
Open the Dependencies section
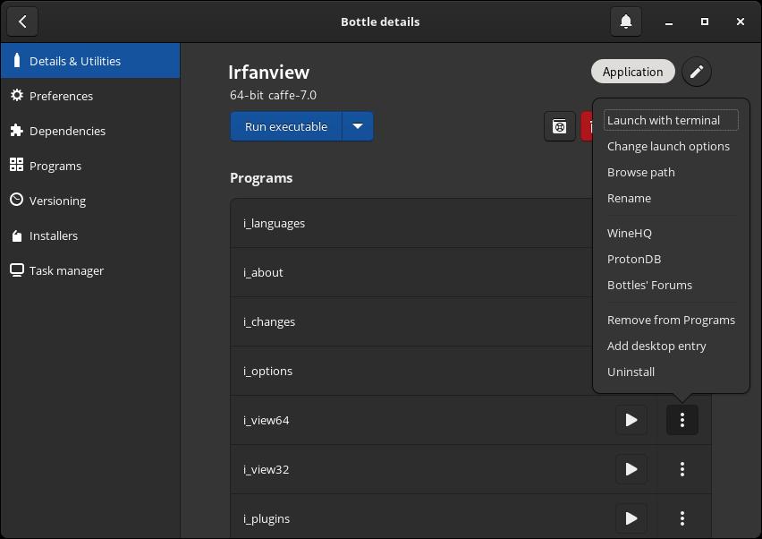(90, 131)
